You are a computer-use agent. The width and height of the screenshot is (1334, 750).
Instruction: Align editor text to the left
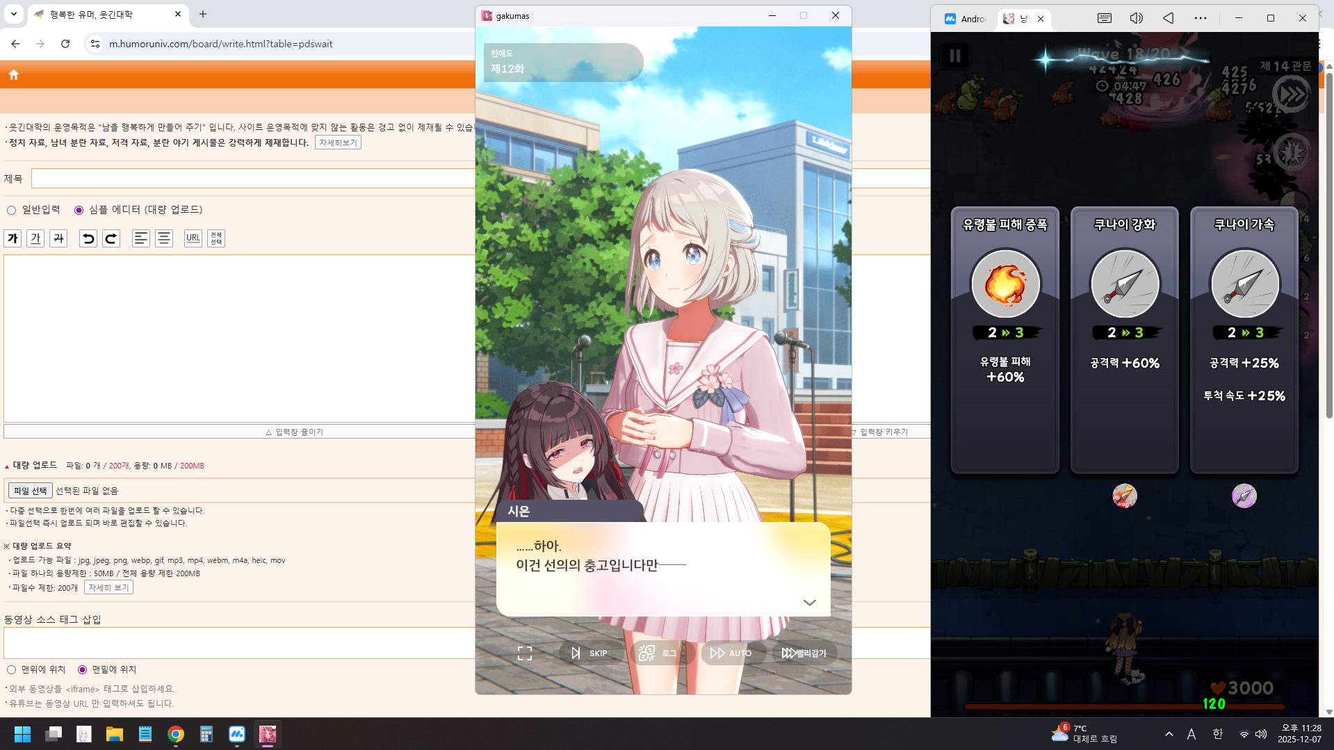(x=141, y=238)
